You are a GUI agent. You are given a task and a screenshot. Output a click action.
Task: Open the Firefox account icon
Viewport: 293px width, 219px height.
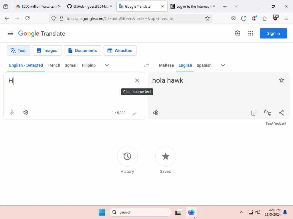[254, 18]
